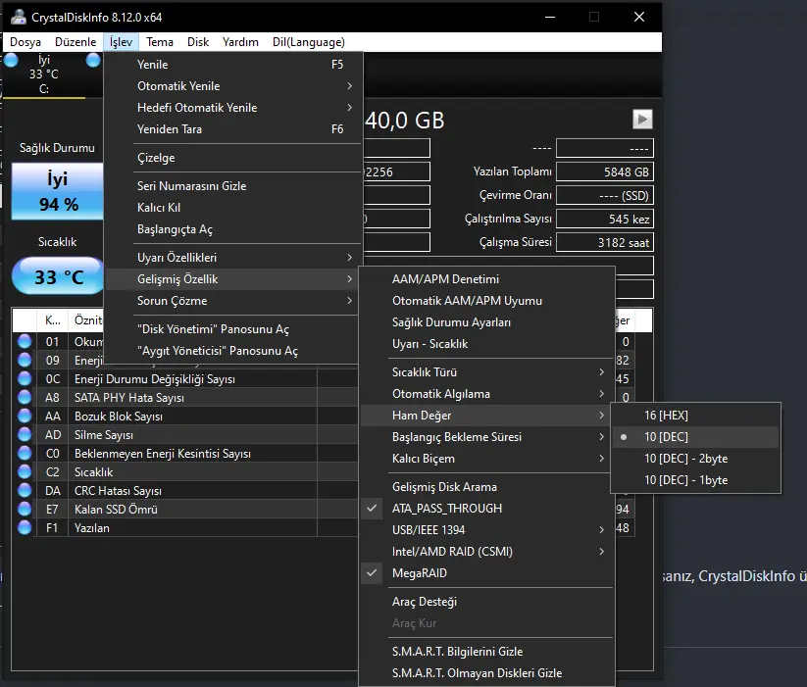Select 10 [DEC] raw value format
The width and height of the screenshot is (807, 687).
(695, 436)
